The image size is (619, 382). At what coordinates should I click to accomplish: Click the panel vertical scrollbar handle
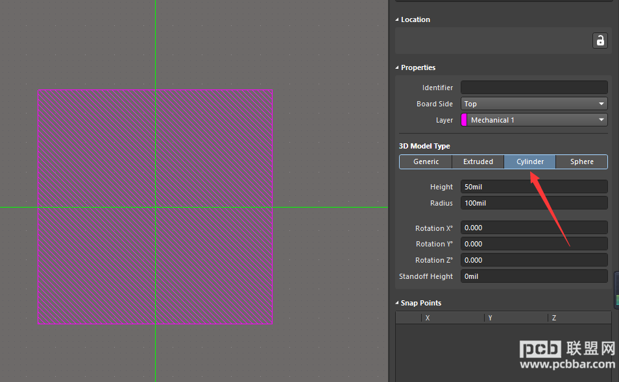616,290
